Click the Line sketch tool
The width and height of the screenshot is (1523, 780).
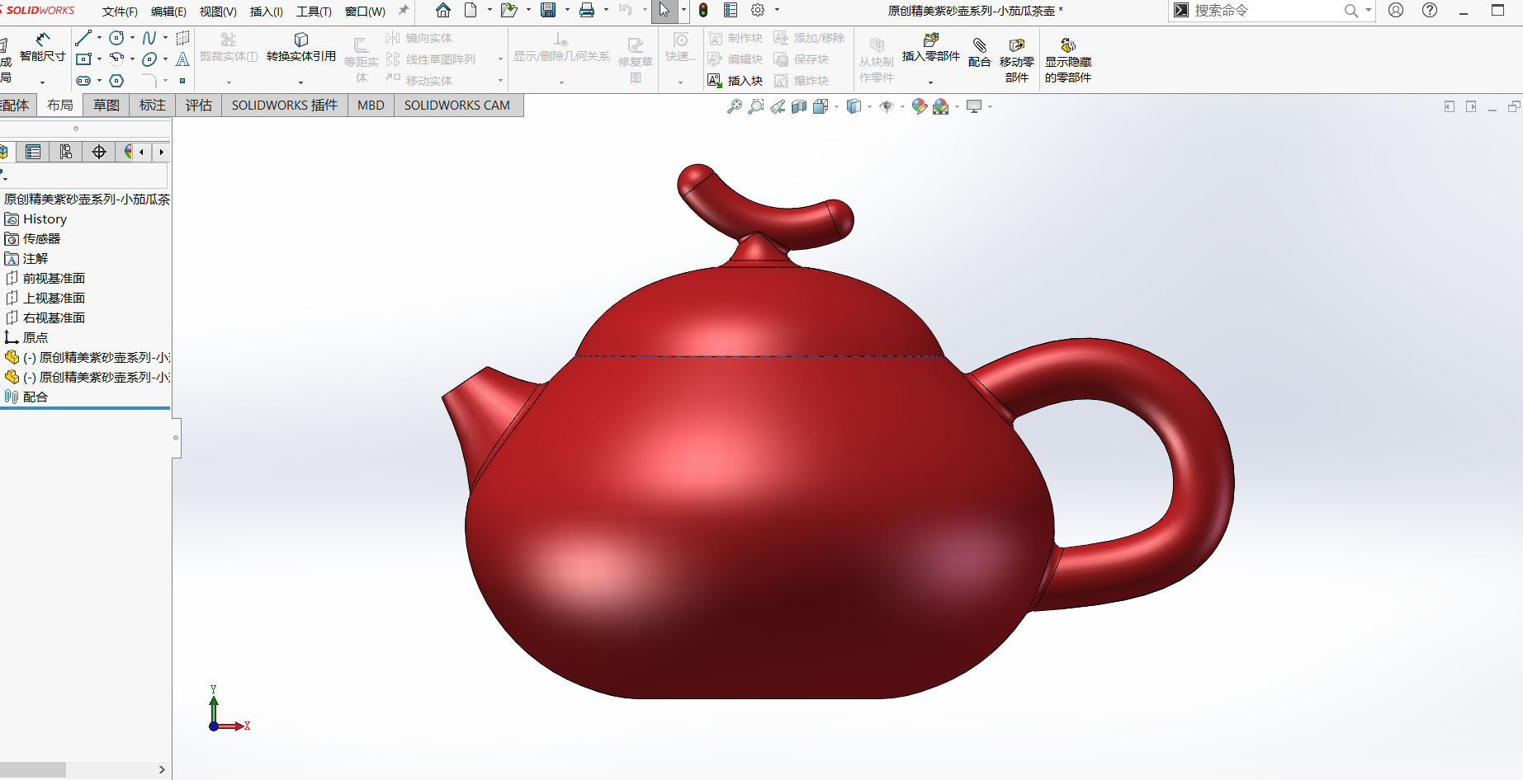point(83,38)
